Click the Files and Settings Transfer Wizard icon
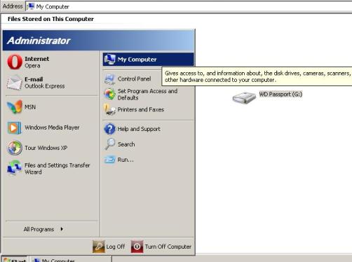352x262 pixels. (x=15, y=168)
